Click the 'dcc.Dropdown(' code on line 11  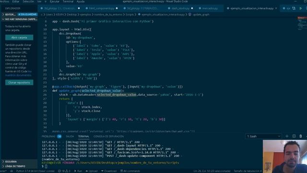pos(70,34)
